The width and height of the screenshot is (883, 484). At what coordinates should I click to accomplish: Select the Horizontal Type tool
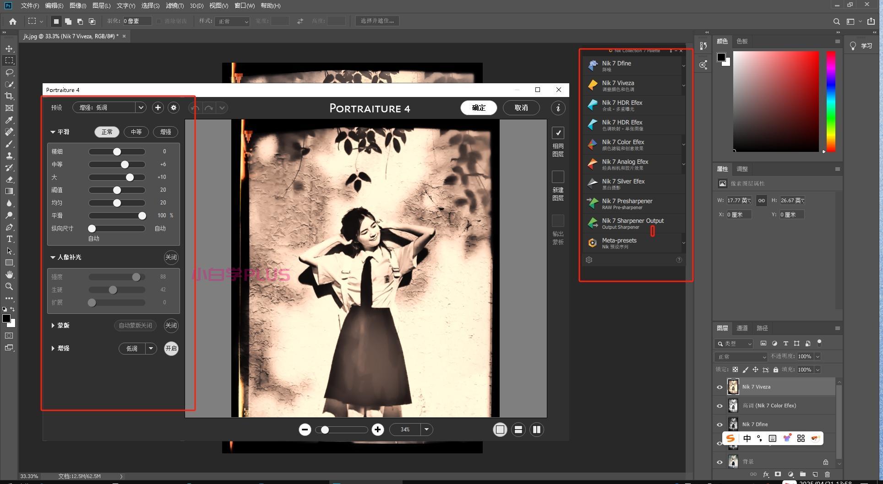[x=9, y=239]
